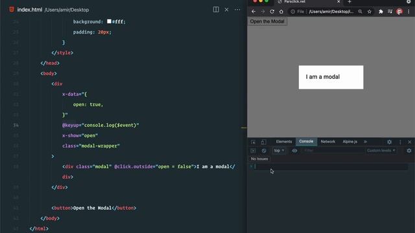Open the media control playlist icon
Screen dimensions: 415x233
(390, 12)
